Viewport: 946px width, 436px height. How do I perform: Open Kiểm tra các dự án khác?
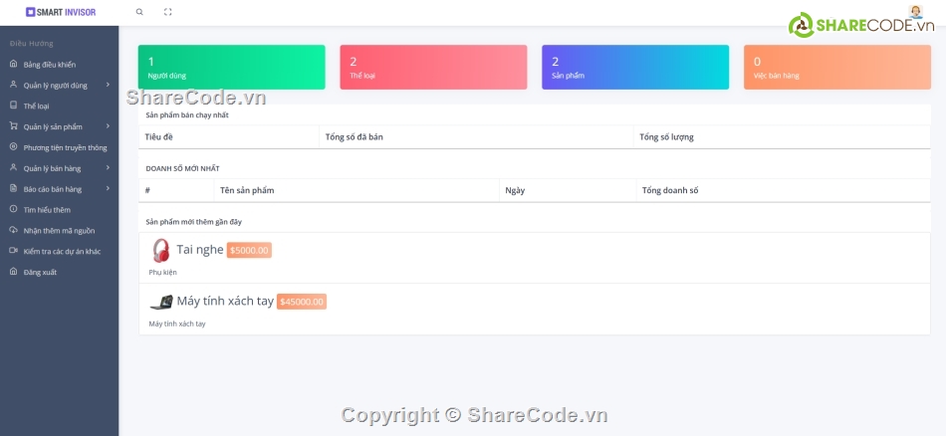(62, 251)
